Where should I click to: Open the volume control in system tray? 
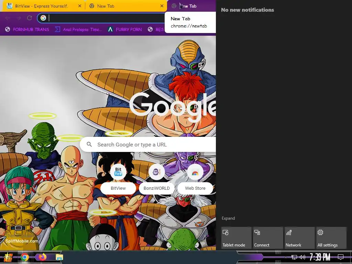pos(302,257)
